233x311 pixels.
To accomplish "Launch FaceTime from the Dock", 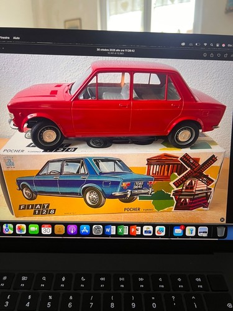I will [34, 230].
